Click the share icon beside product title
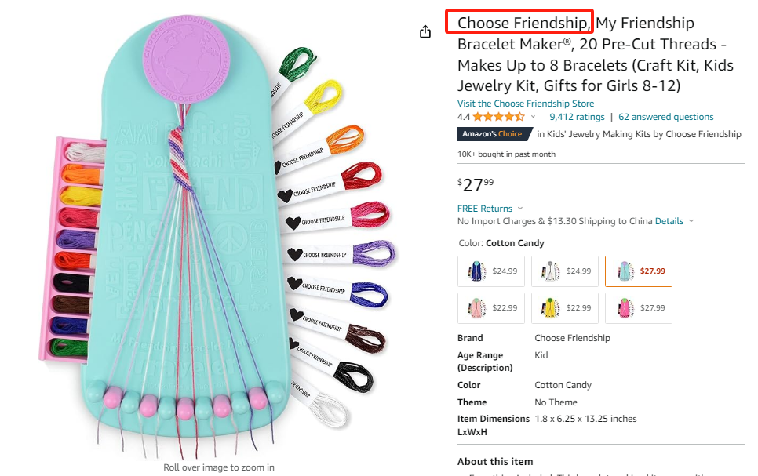The image size is (758, 476). click(x=425, y=31)
